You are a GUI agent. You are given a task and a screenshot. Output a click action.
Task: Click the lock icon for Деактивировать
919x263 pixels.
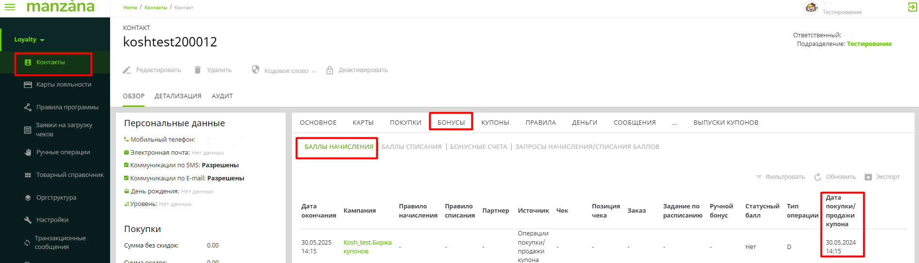click(330, 70)
